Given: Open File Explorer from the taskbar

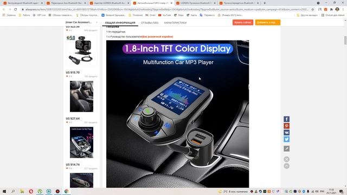Looking at the screenshot, I should (22, 191).
